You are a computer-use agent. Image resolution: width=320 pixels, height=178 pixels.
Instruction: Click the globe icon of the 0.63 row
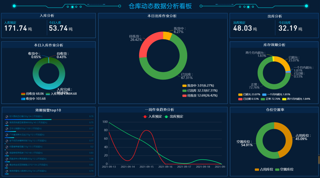(x=7, y=165)
